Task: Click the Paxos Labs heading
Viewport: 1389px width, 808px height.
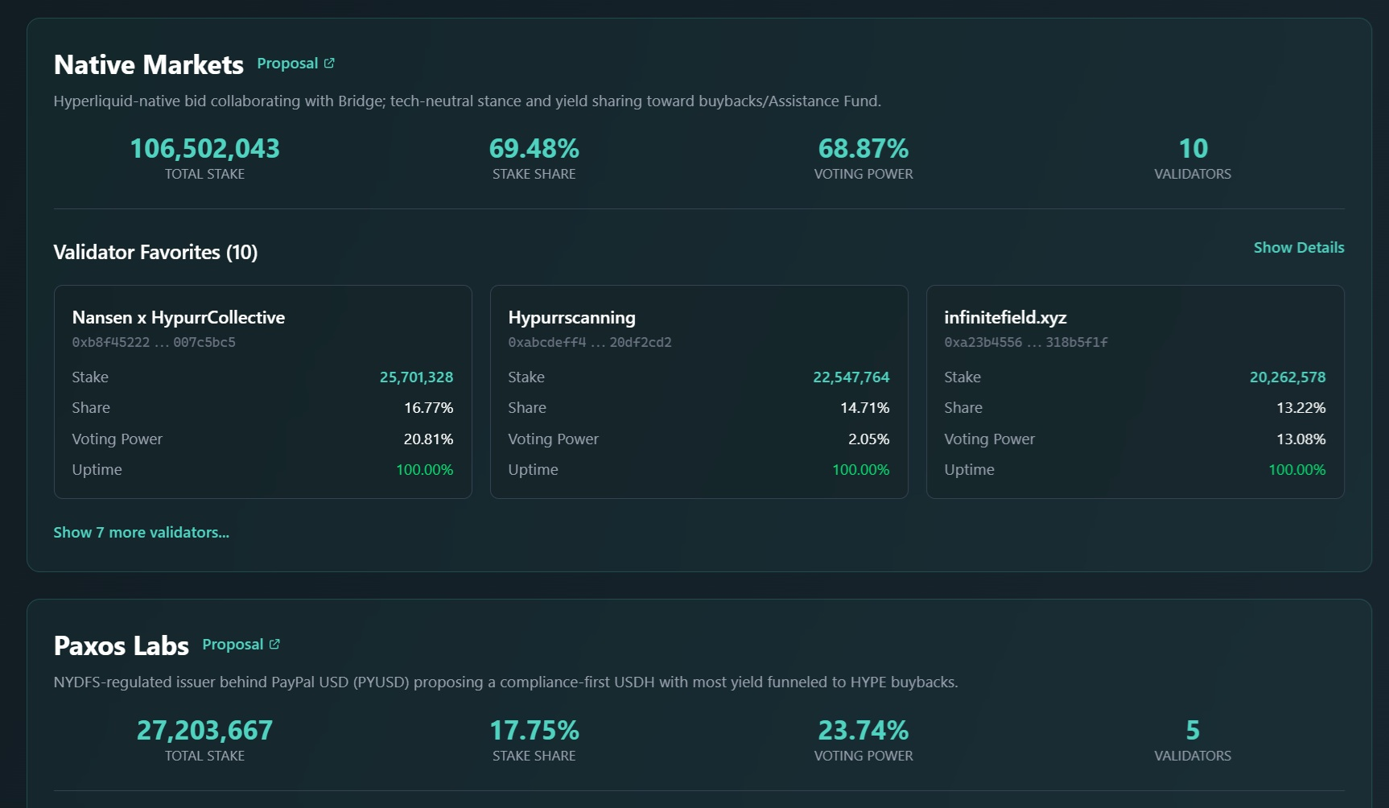Action: (122, 646)
